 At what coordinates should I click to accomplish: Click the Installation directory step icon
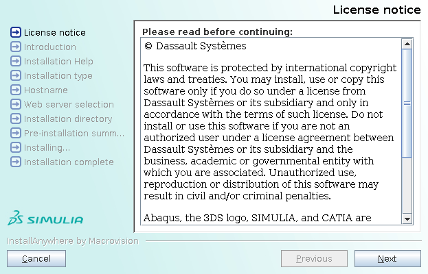16,119
